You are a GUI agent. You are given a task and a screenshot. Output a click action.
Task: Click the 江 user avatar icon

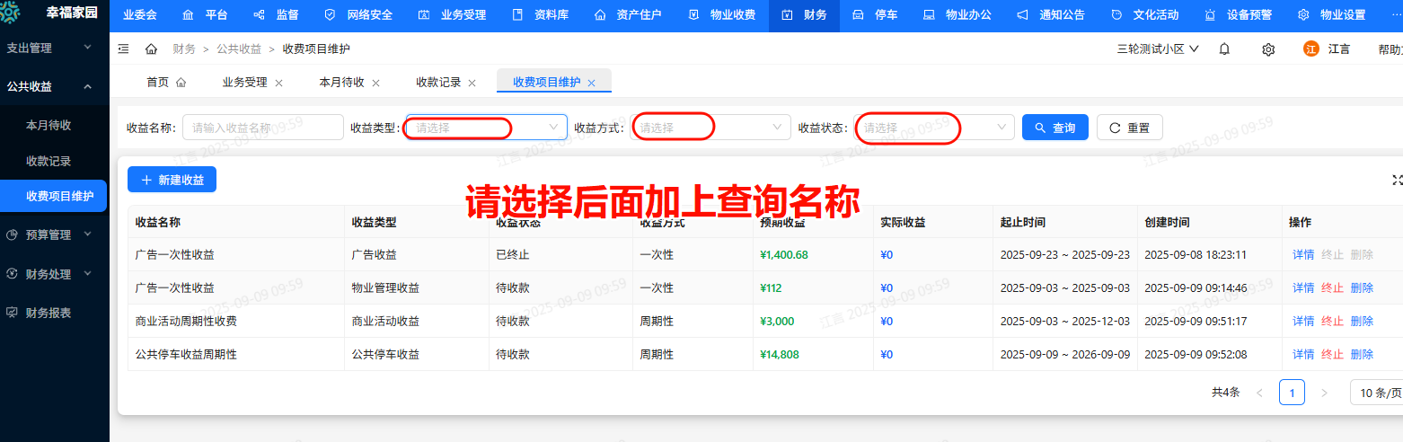click(1310, 49)
